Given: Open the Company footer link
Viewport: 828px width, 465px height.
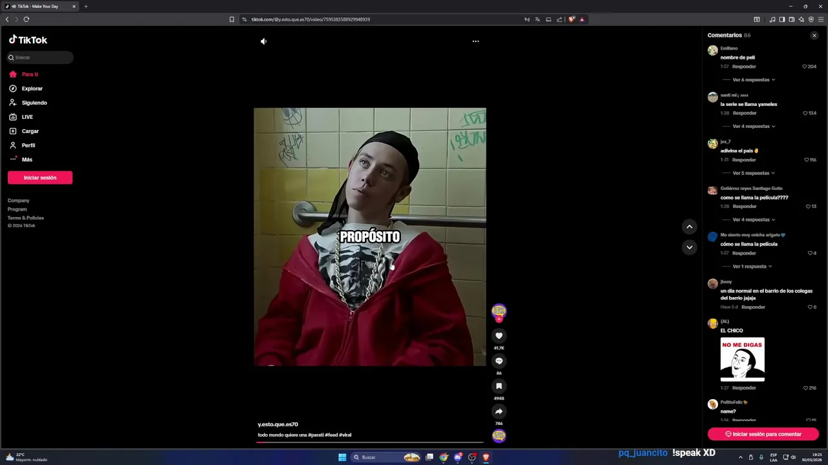Looking at the screenshot, I should (x=18, y=201).
